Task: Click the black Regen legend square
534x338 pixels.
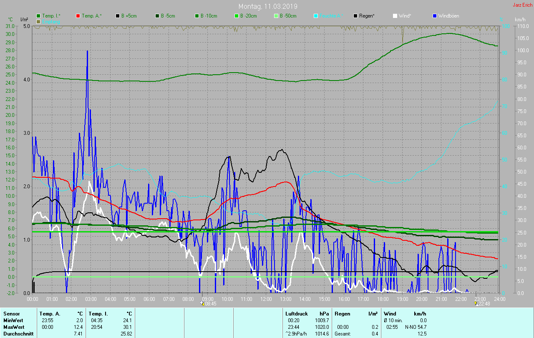Action: click(x=355, y=16)
